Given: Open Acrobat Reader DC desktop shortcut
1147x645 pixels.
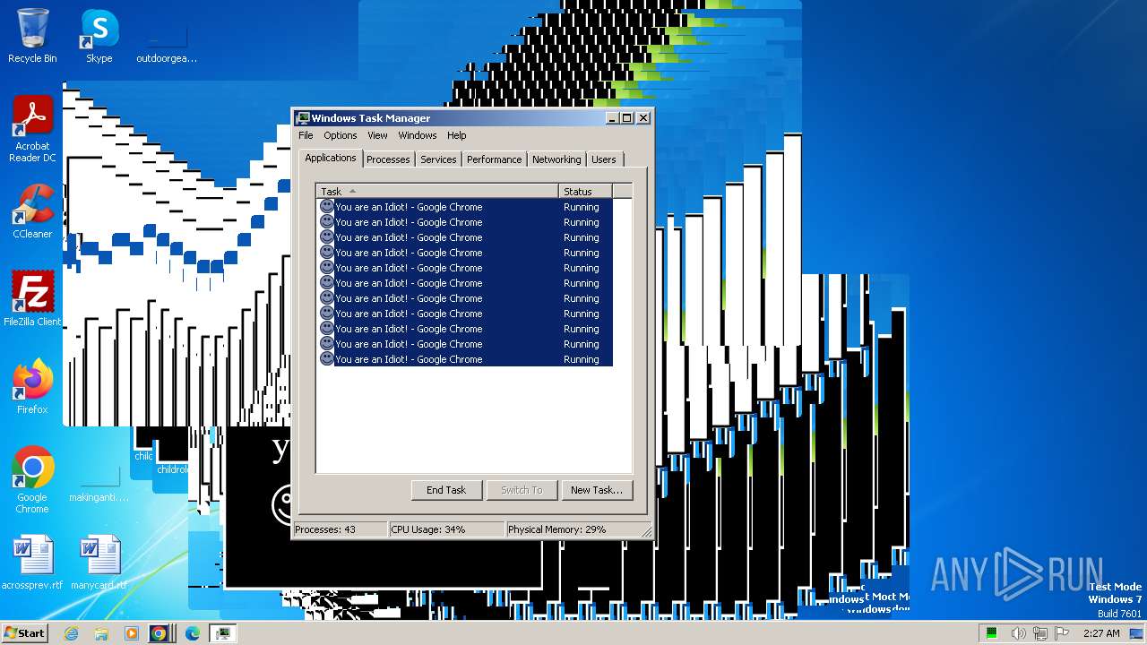Looking at the screenshot, I should pyautogui.click(x=33, y=129).
